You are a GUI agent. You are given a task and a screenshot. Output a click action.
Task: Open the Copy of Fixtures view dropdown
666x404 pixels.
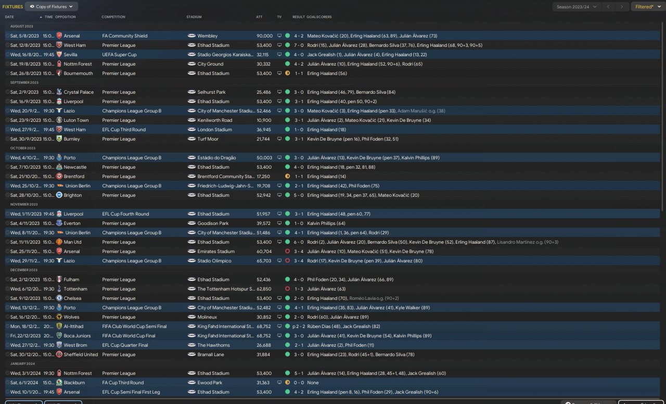(52, 7)
